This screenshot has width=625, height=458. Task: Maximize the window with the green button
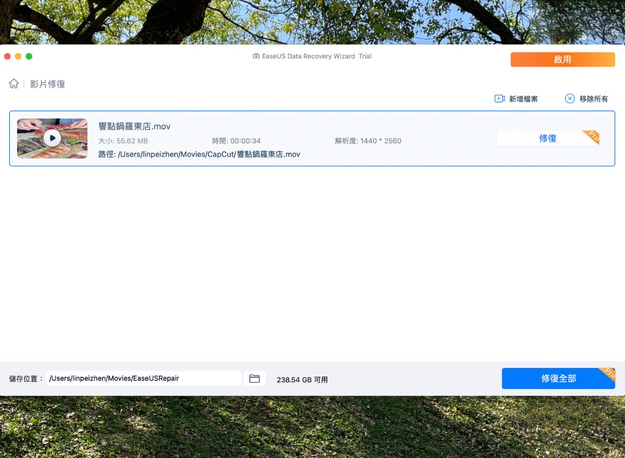pyautogui.click(x=29, y=56)
